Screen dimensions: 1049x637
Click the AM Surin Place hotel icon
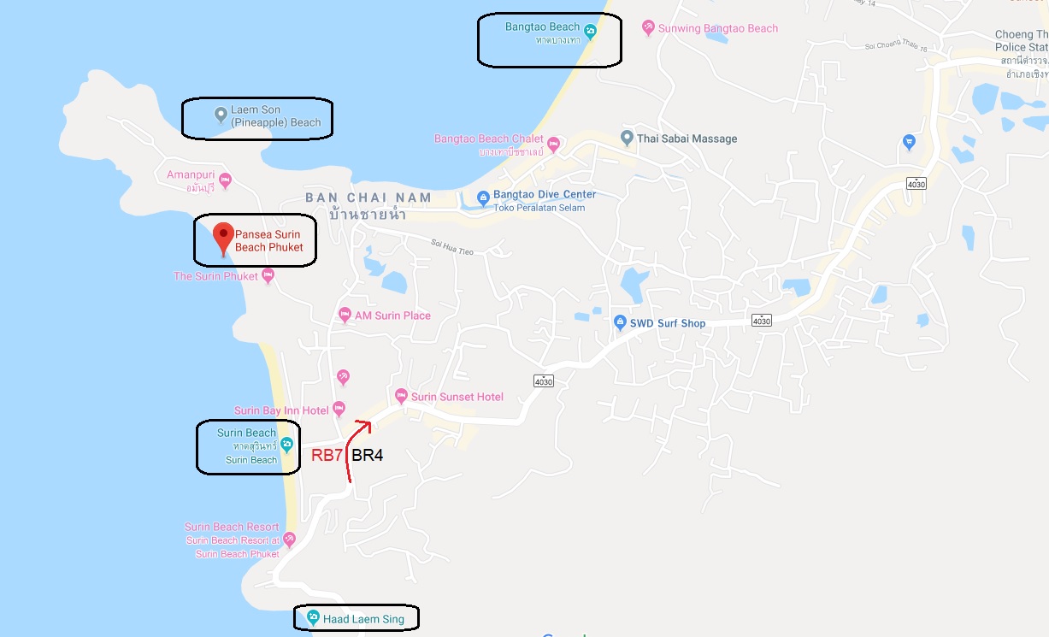pos(345,315)
